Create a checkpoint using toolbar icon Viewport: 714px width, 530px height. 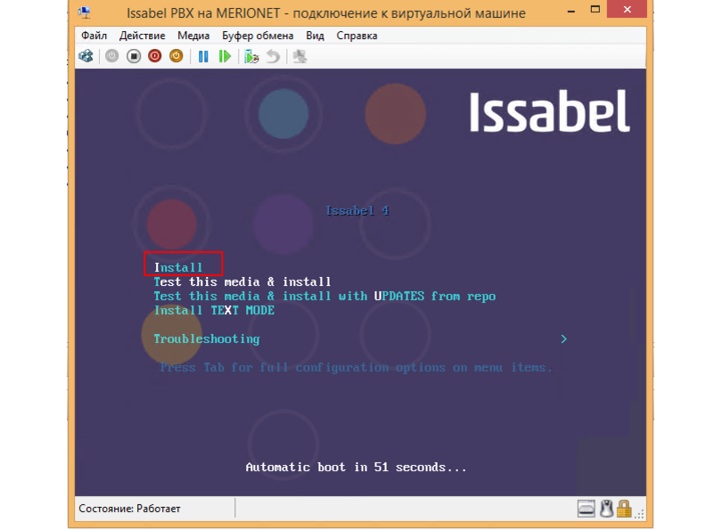(251, 56)
